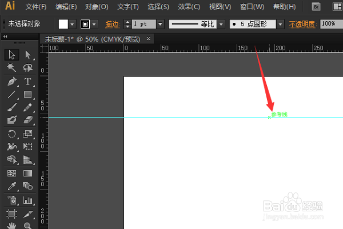Expand the fill color dropdown arrow
Image resolution: width=343 pixels, height=229 pixels.
pos(72,24)
